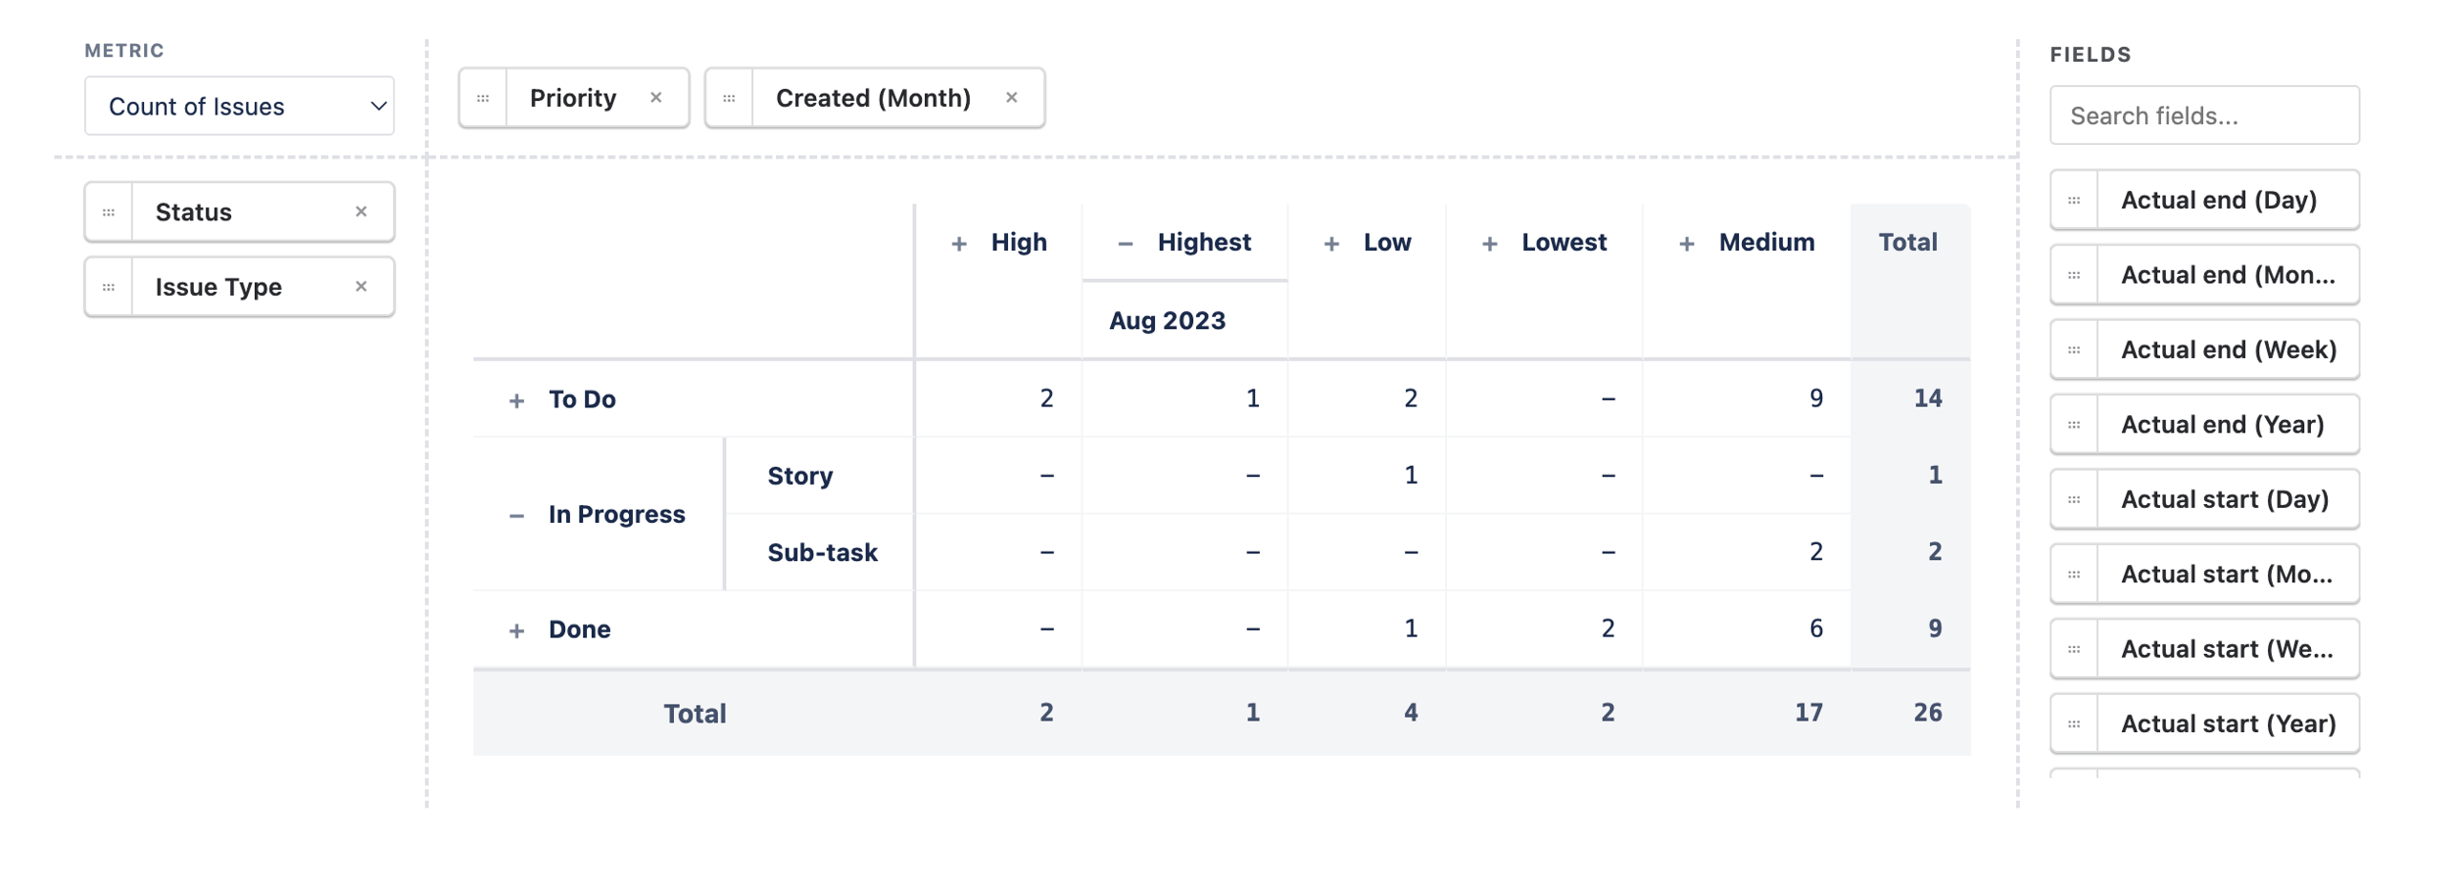Image resolution: width=2456 pixels, height=881 pixels.
Task: Click the Priority chip drag handle
Action: click(x=483, y=98)
